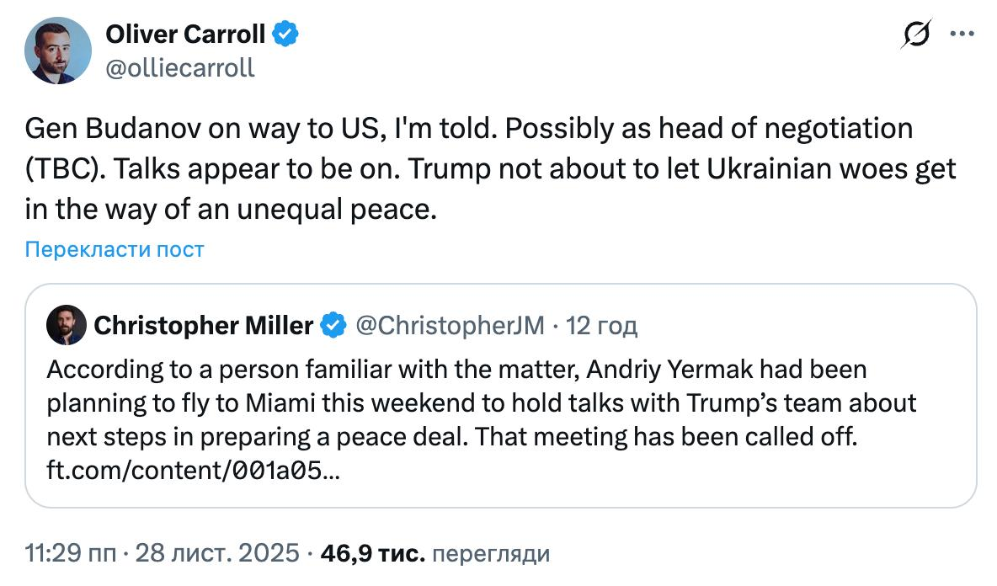The height and width of the screenshot is (586, 997).
Task: Translate the post via Перекласти пост
Action: pyautogui.click(x=115, y=249)
